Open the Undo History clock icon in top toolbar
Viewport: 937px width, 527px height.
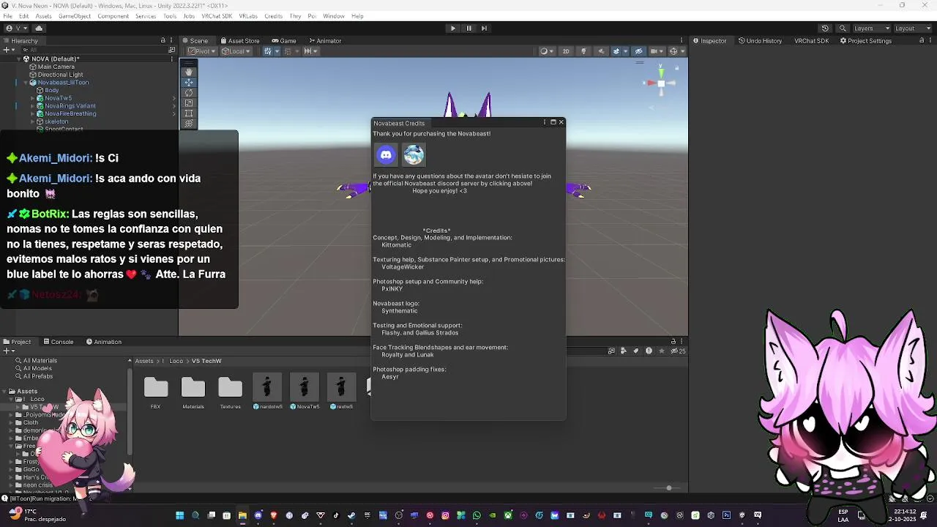(x=825, y=28)
